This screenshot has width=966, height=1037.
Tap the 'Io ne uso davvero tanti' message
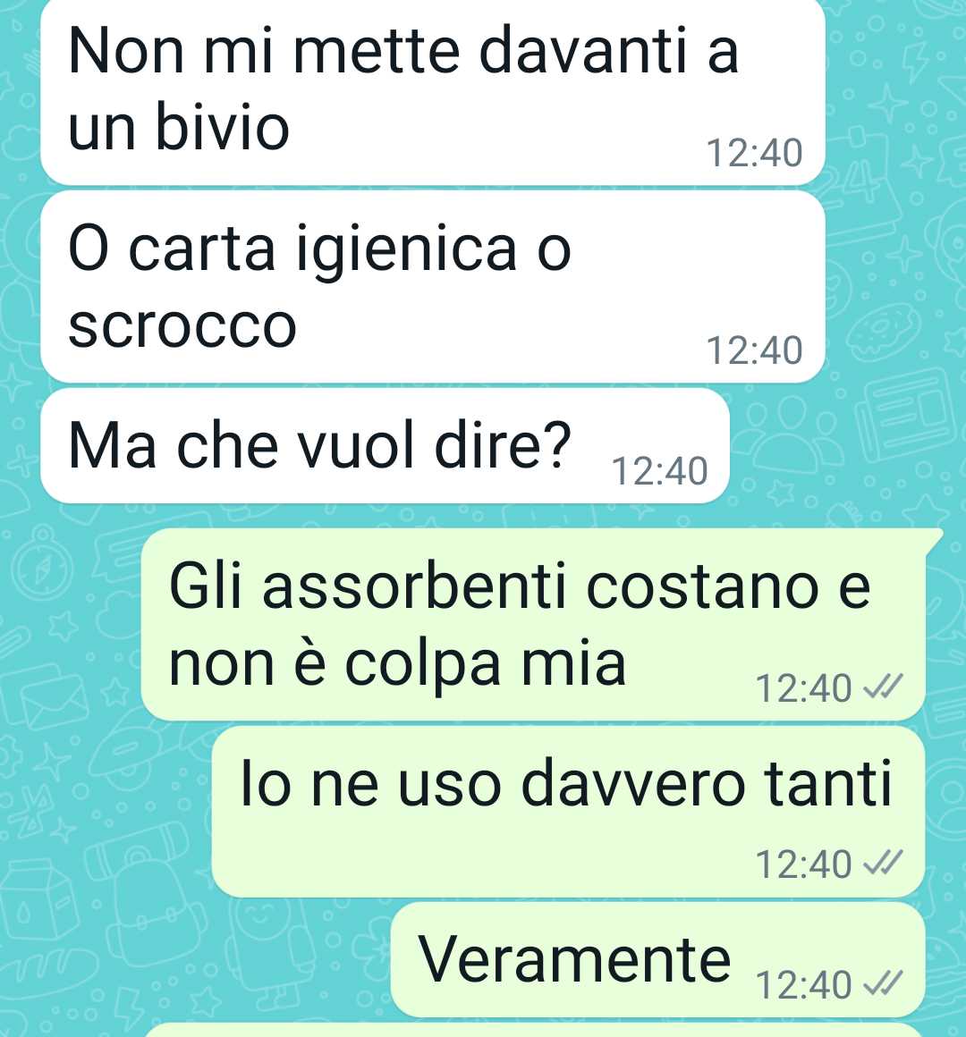(x=568, y=812)
